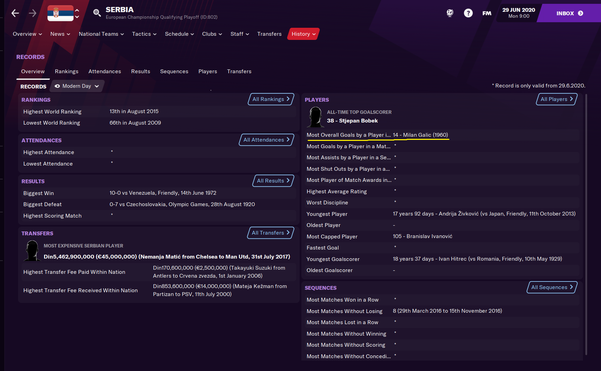Click the 10-0 vs Venezuela result
The height and width of the screenshot is (371, 601).
[163, 193]
